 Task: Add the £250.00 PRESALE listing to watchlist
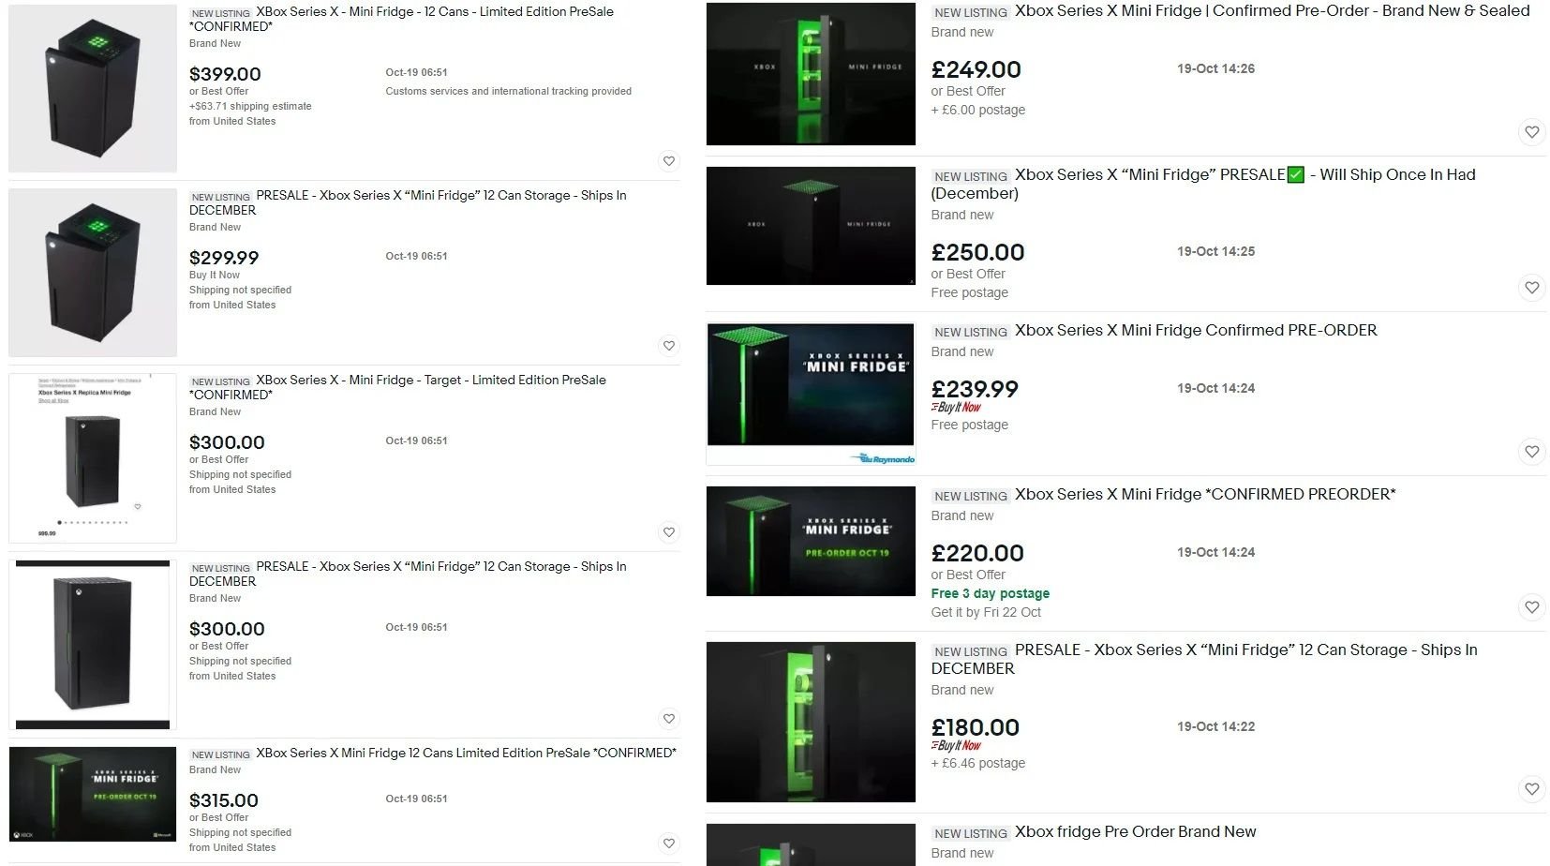point(1531,288)
